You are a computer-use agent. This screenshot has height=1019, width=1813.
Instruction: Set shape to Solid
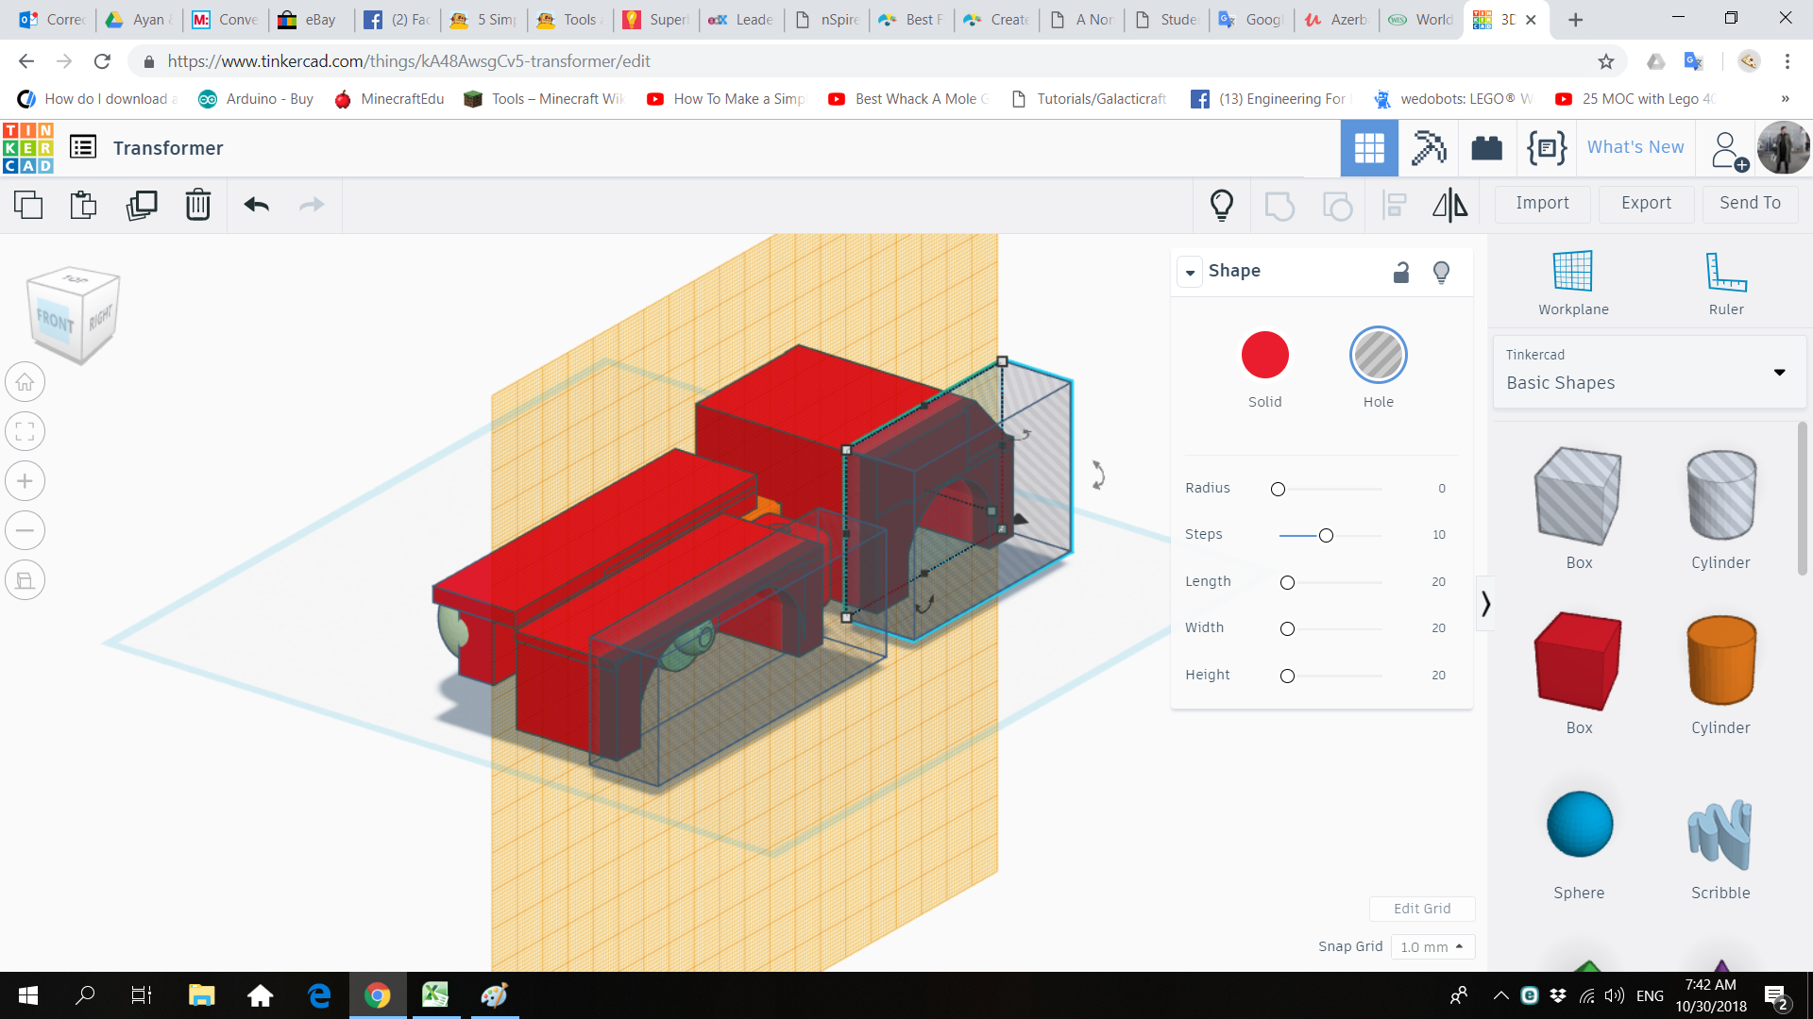tap(1264, 356)
